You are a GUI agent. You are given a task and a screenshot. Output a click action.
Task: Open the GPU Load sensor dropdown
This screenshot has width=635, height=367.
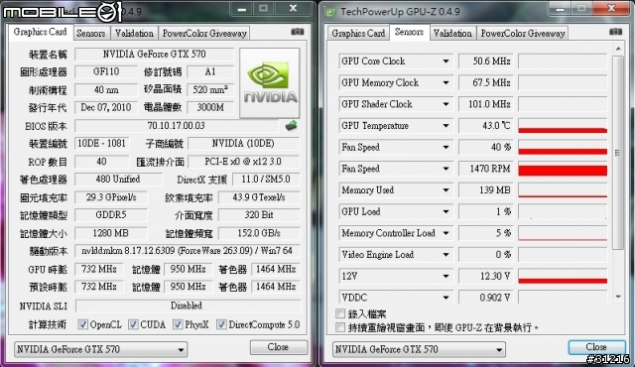(445, 211)
